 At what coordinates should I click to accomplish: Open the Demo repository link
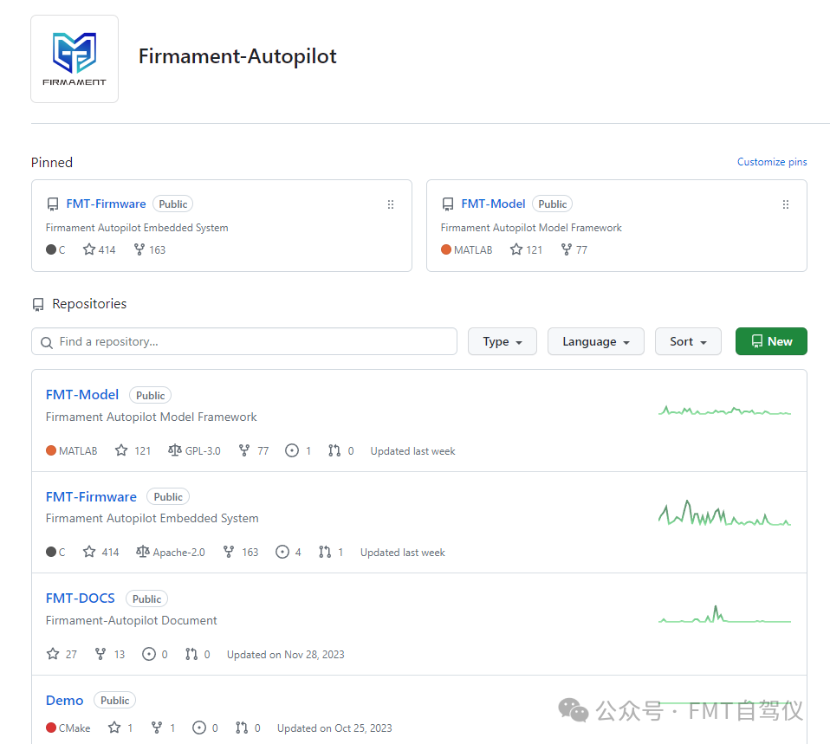(64, 700)
